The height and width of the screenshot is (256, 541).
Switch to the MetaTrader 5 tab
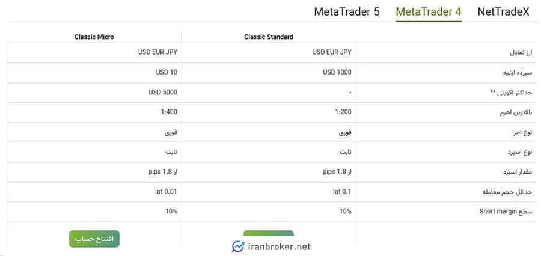pyautogui.click(x=347, y=11)
